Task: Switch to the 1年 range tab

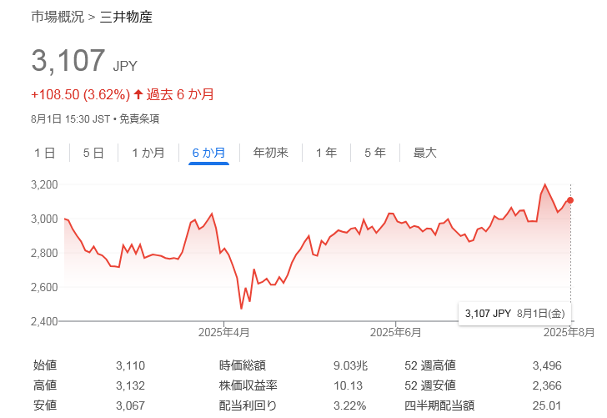Action: click(326, 153)
